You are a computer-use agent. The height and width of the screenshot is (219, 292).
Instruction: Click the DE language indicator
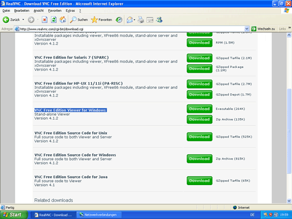pyautogui.click(x=252, y=215)
